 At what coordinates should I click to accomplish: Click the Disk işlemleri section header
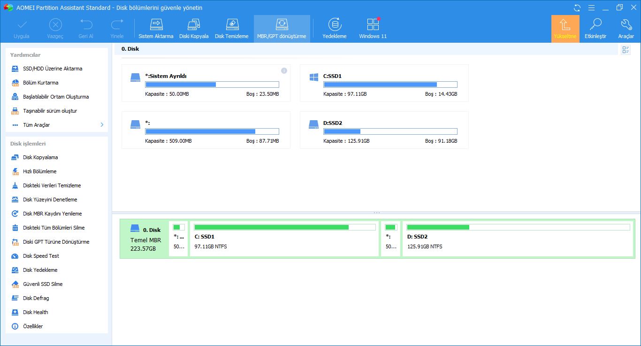point(28,144)
